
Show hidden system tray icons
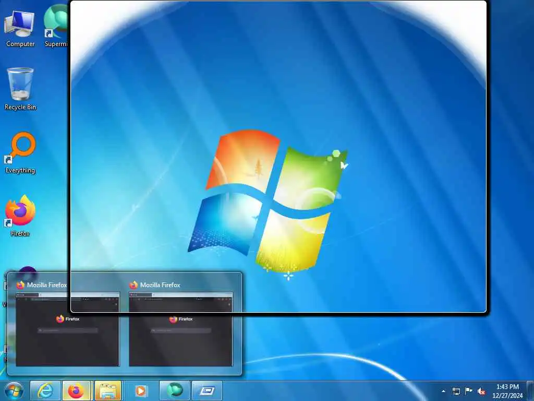tap(443, 391)
